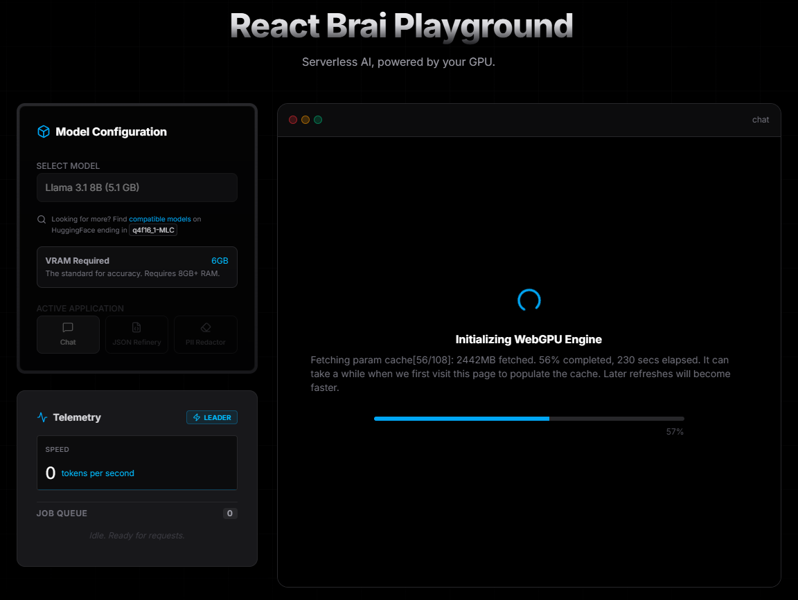Viewport: 798px width, 600px height.
Task: Switch to the JSON Refinery application
Action: coord(136,334)
